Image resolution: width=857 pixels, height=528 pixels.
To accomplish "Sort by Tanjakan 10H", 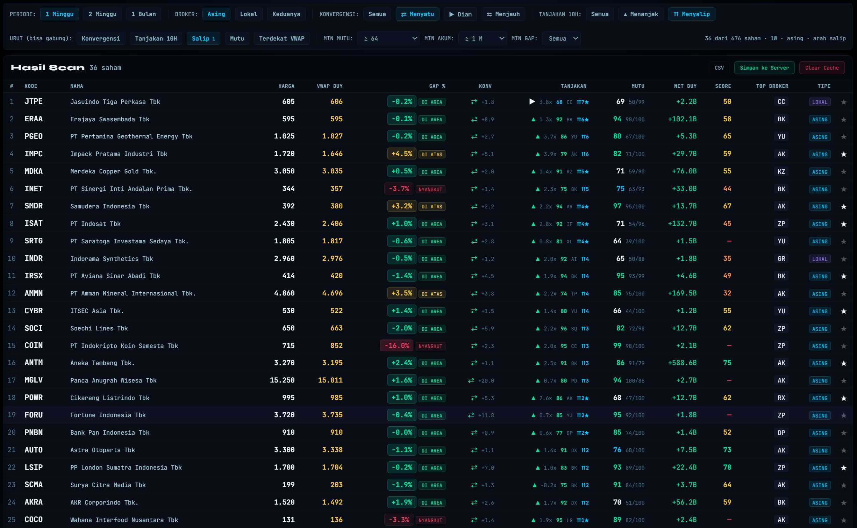I will (156, 38).
